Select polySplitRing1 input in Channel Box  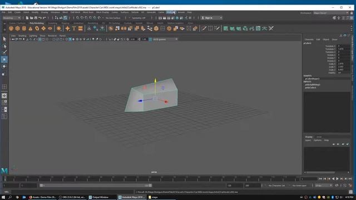(313, 84)
